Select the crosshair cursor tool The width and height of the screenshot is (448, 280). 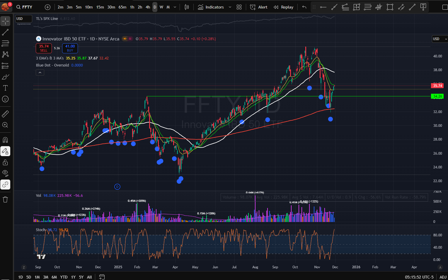5,21
